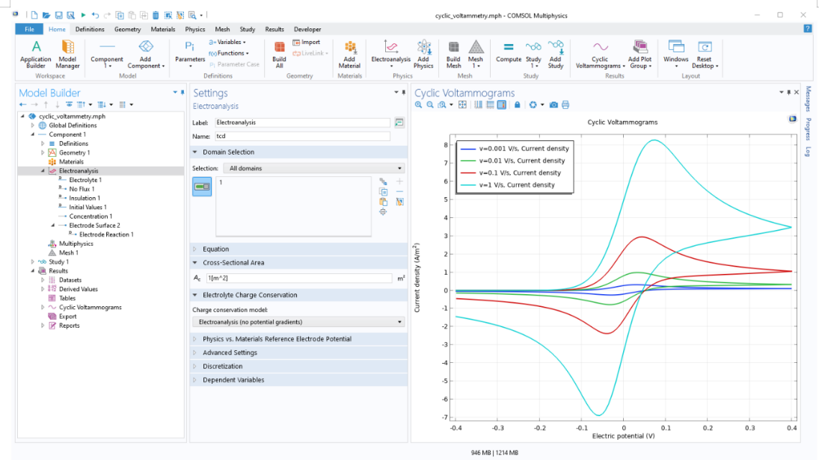The image size is (819, 460).
Task: Open the Functions dropdown in ribbon
Action: (229, 53)
